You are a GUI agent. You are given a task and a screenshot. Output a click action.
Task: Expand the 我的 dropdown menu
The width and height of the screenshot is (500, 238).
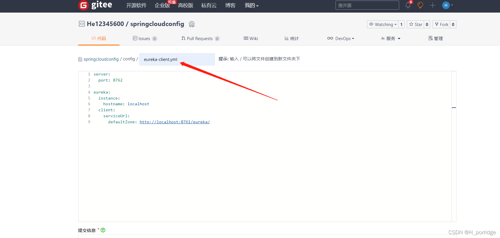252,5
